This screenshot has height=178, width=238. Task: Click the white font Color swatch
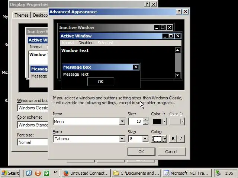pyautogui.click(x=157, y=139)
